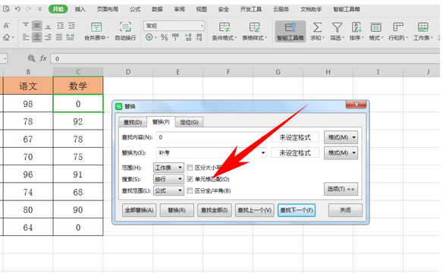Click the eraser clear icon
The width and height of the screenshot is (443, 273).
tap(7, 37)
